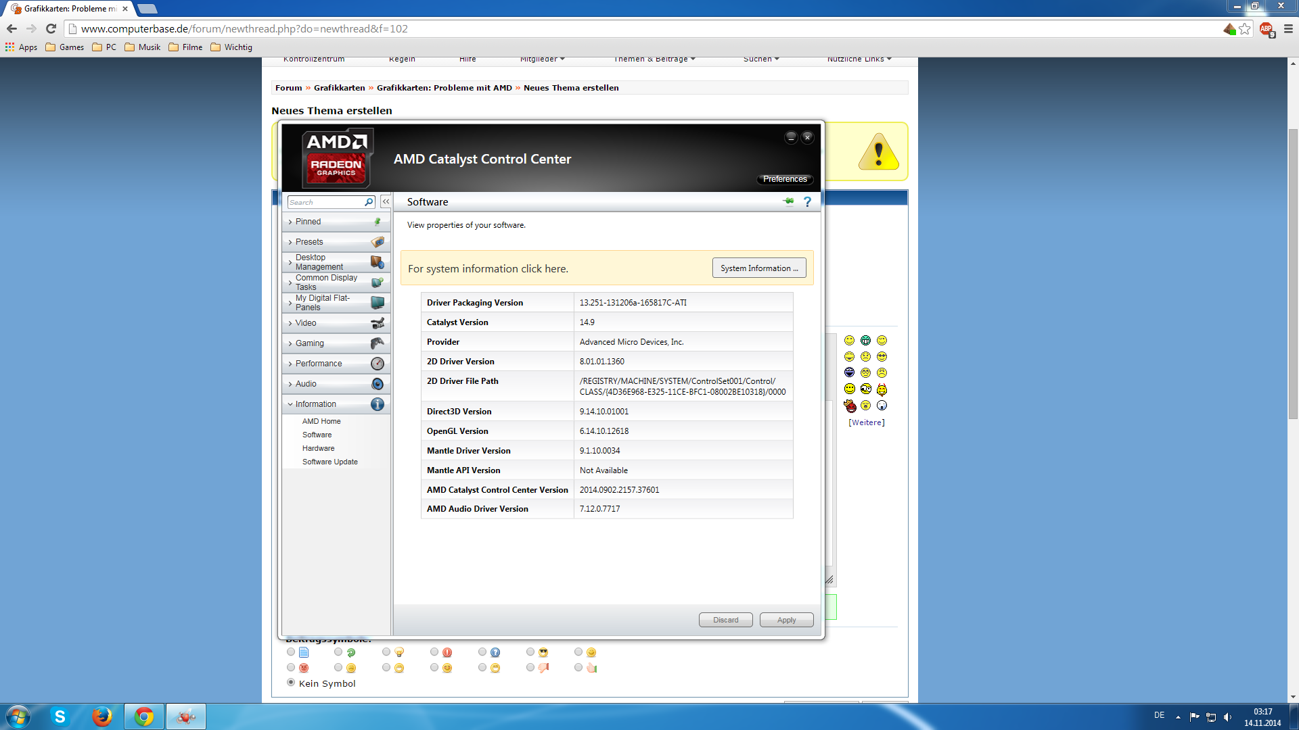Expand the Presets section
Image resolution: width=1299 pixels, height=730 pixels.
309,242
